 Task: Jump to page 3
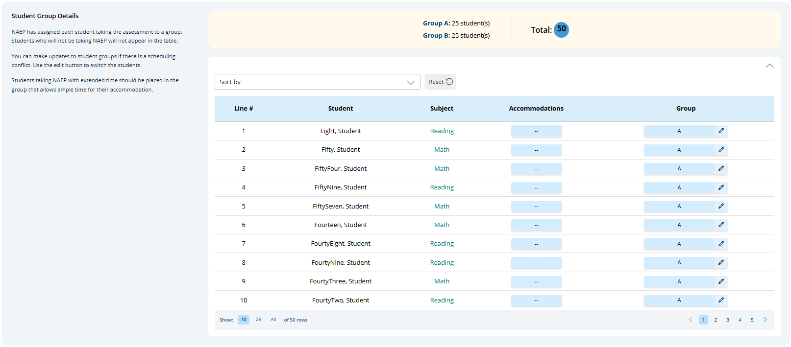(728, 320)
